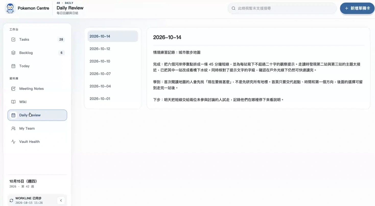Select the 2026-10-14 review entry in list

point(113,36)
